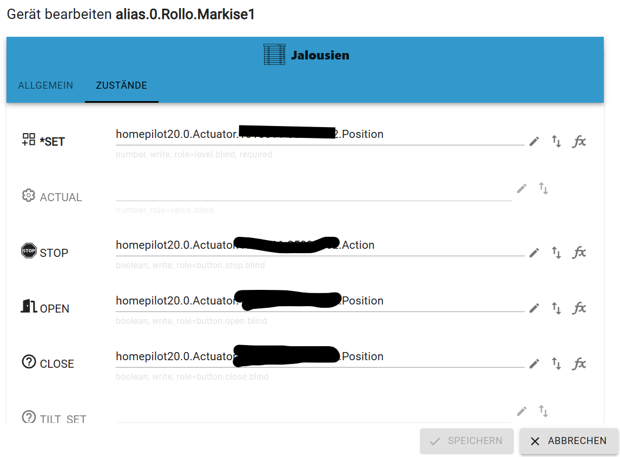This screenshot has height=457, width=620.
Task: Switch to the ALLGEMEIN tab
Action: point(45,85)
